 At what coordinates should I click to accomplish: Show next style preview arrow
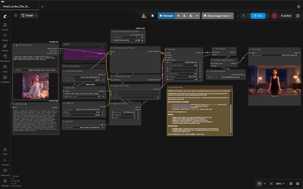51,86
